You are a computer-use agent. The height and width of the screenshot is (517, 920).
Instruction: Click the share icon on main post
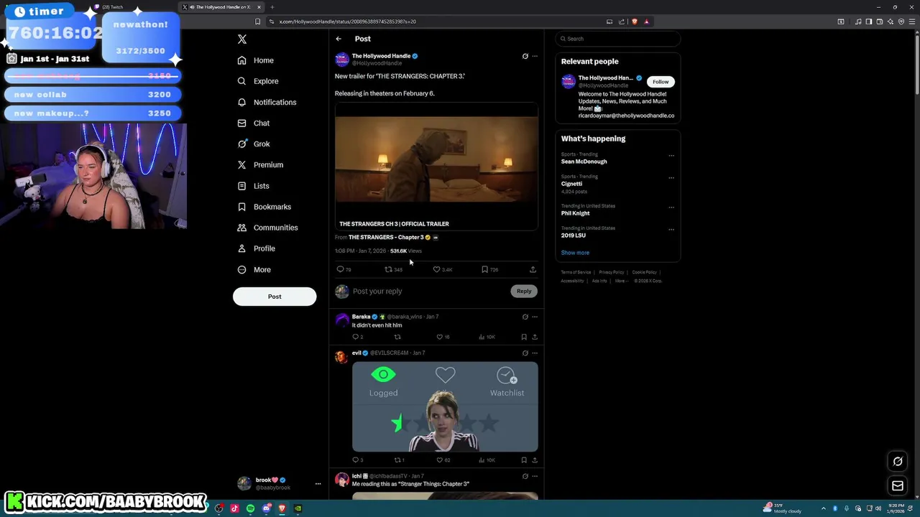point(533,269)
